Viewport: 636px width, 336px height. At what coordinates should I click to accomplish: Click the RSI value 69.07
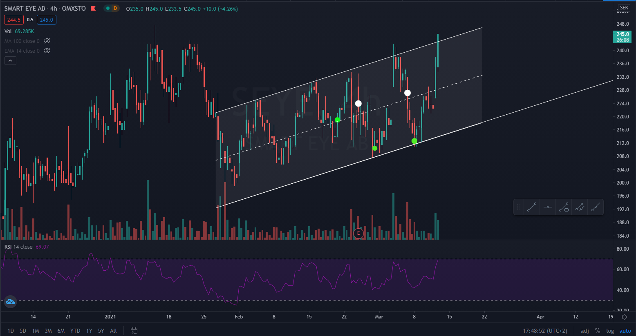(x=42, y=247)
